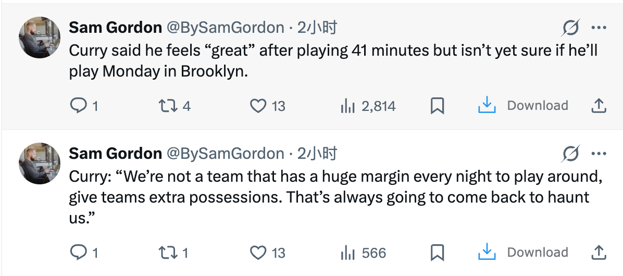Screen dimensions: 623x276
Task: Open @BySamGordon handle on second tweet
Action: pos(225,154)
